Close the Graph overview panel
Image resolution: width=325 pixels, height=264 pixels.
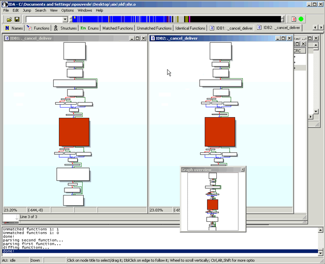click(x=242, y=170)
